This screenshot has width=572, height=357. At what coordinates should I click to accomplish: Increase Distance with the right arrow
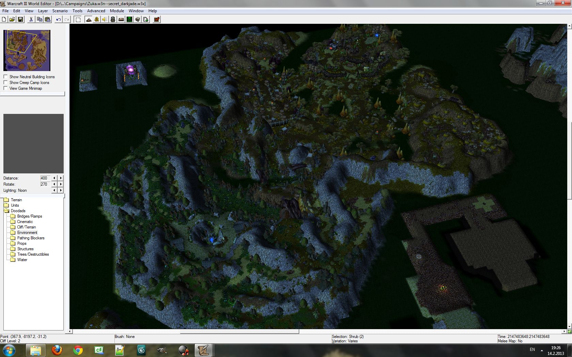pyautogui.click(x=61, y=178)
